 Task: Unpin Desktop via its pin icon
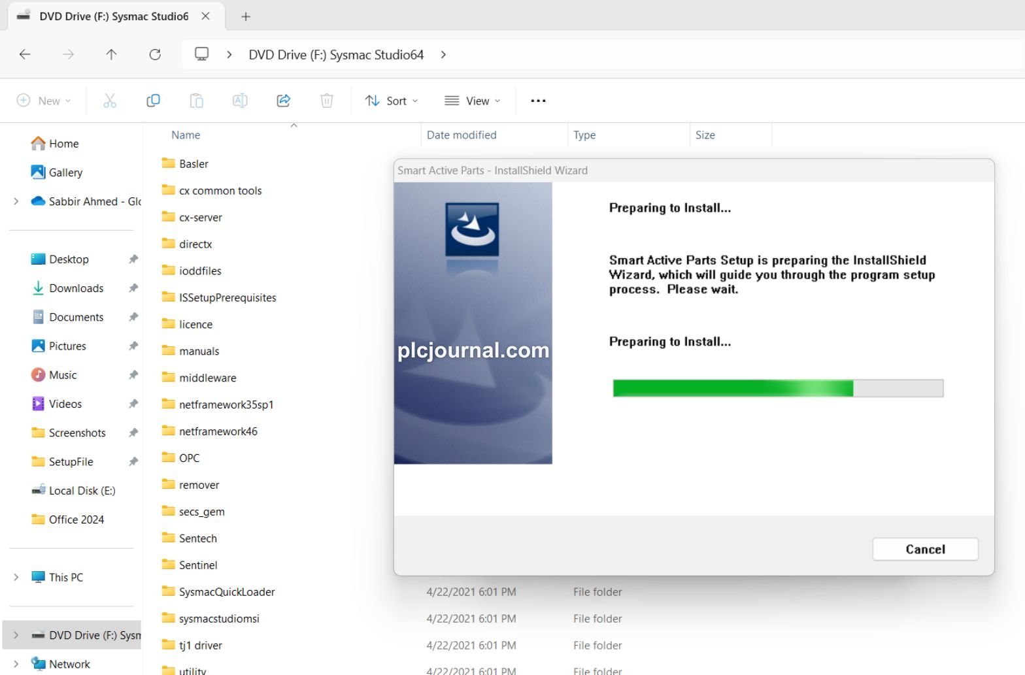[133, 259]
